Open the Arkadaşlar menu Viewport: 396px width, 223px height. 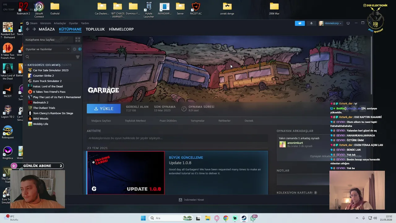coord(60,23)
